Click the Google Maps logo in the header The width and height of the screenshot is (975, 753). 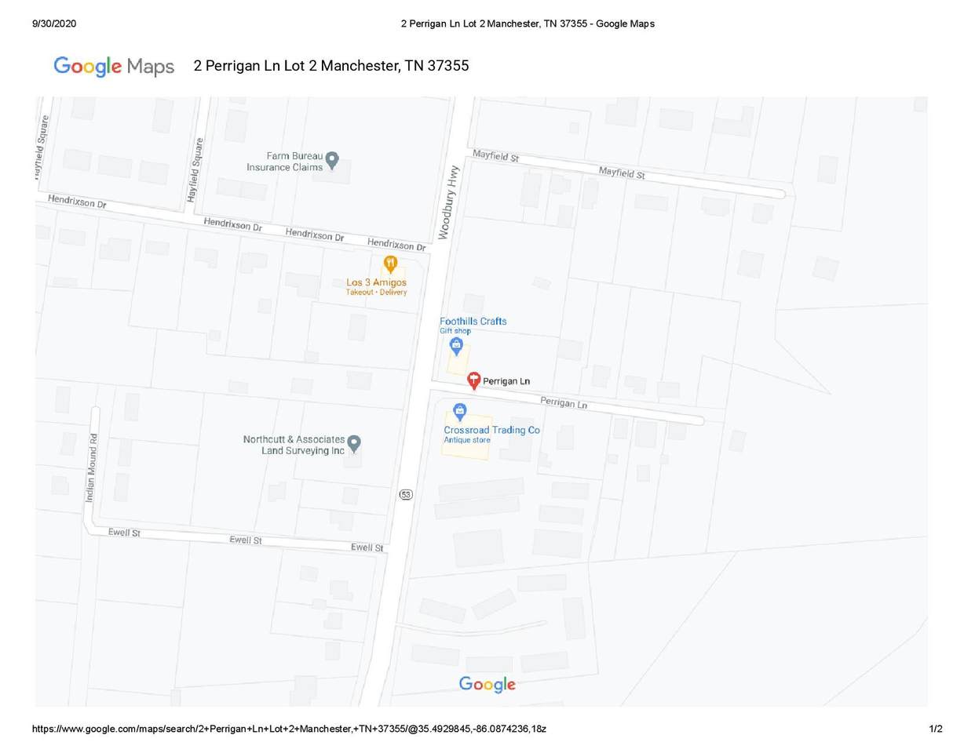(114, 67)
